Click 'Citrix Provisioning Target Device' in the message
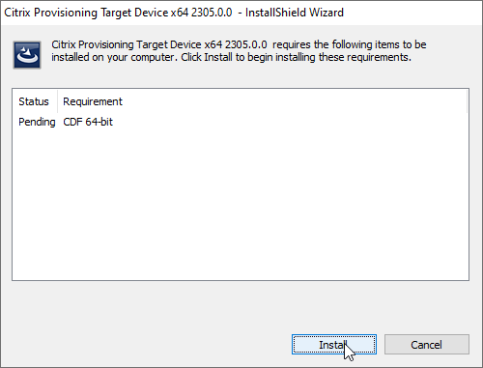This screenshot has width=483, height=368. [127, 44]
